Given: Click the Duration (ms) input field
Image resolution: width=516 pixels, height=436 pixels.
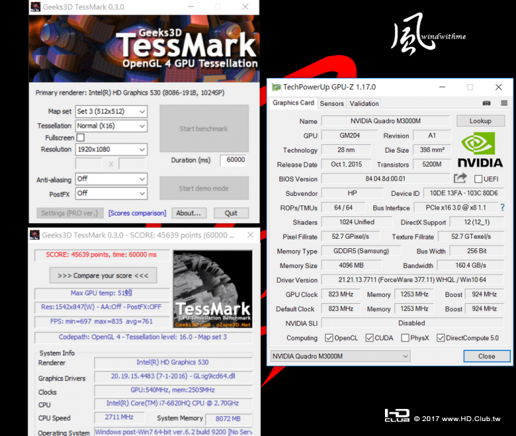Looking at the screenshot, I should [x=234, y=160].
